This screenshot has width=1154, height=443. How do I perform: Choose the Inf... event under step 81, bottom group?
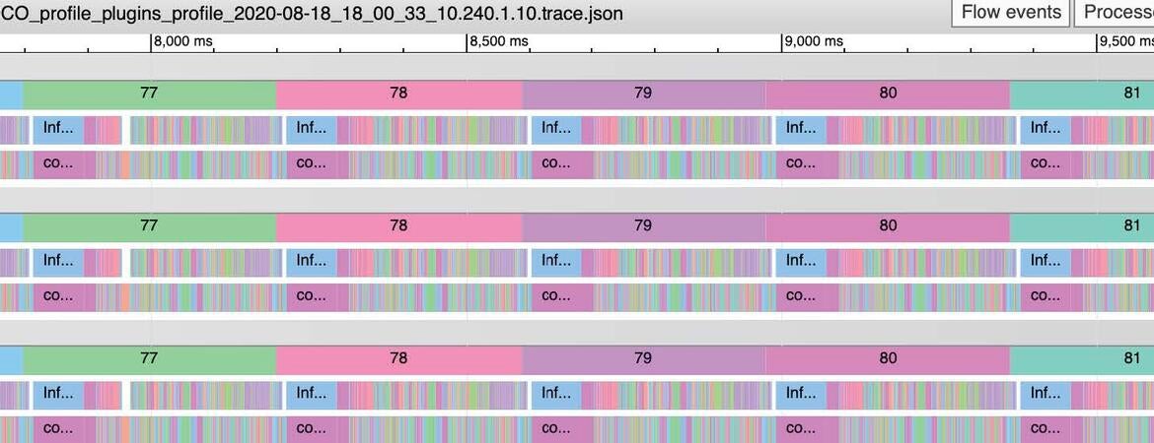click(1046, 395)
